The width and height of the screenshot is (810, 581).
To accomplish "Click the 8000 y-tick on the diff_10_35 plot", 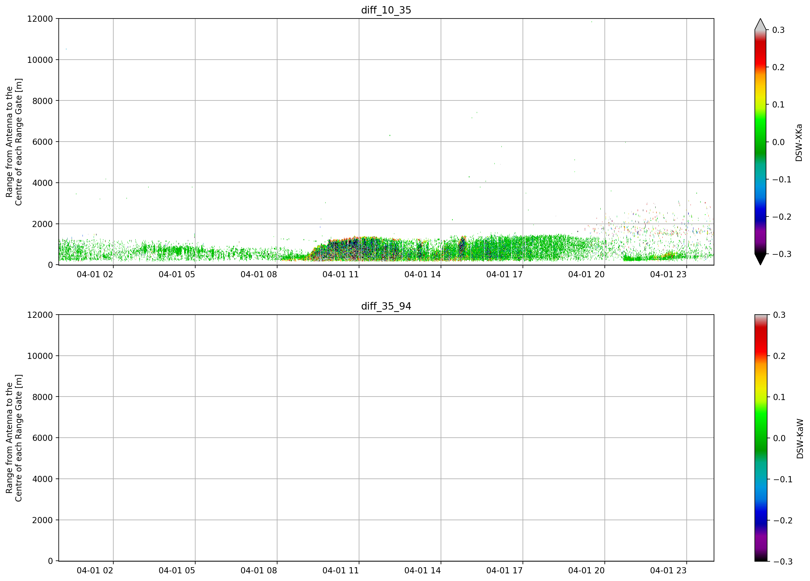I will pyautogui.click(x=43, y=101).
